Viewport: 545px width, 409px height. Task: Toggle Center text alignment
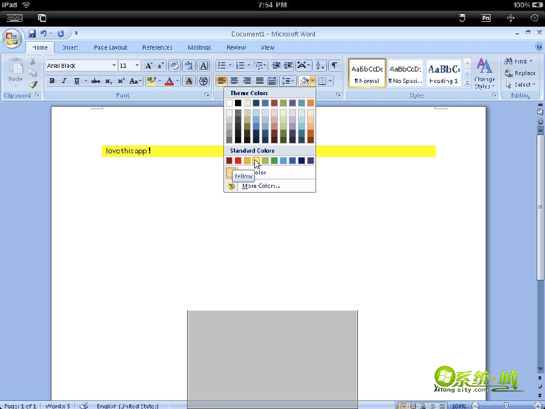pyautogui.click(x=234, y=81)
